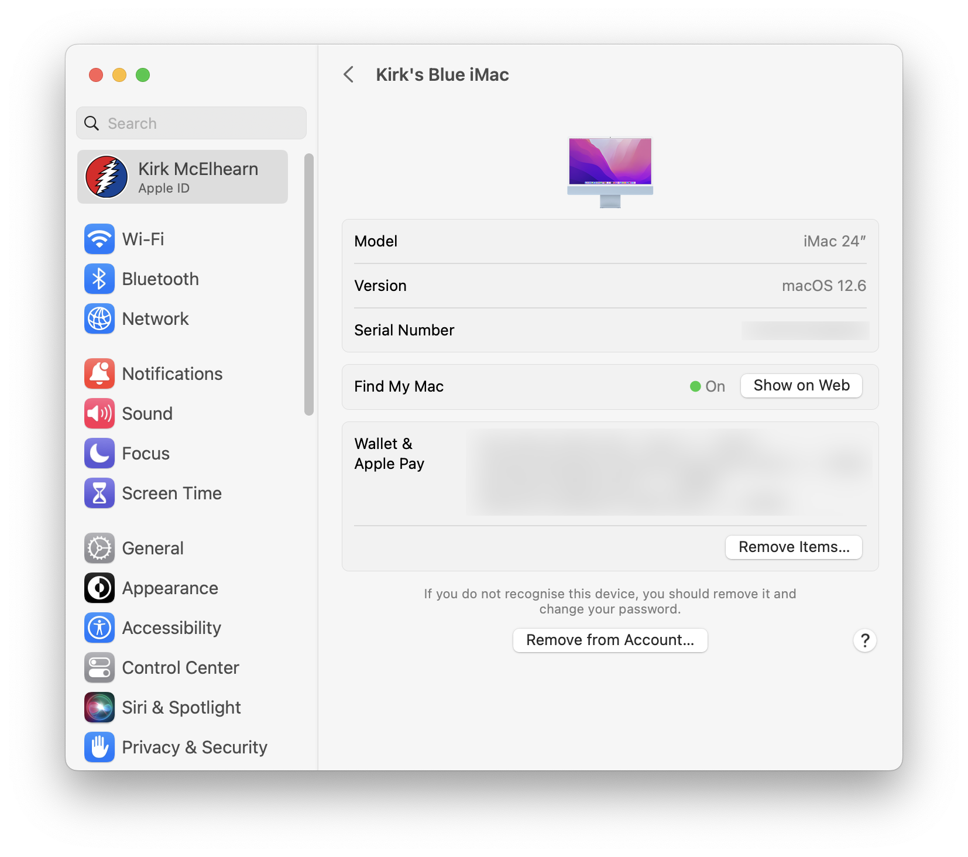Click the blue iMac device image

[610, 172]
